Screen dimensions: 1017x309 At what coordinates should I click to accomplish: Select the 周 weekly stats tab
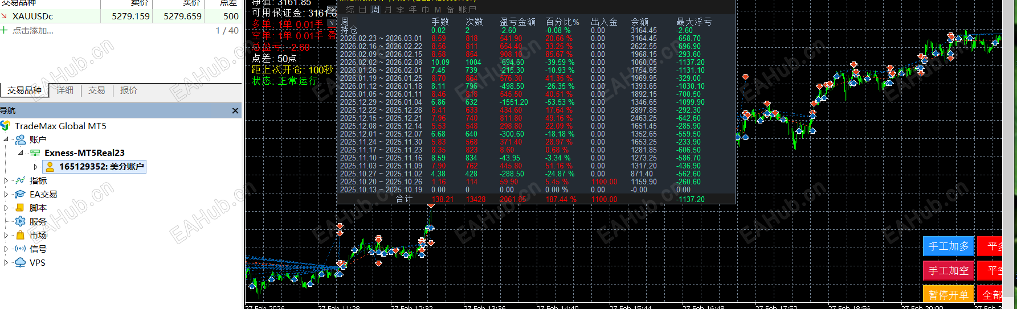[375, 10]
